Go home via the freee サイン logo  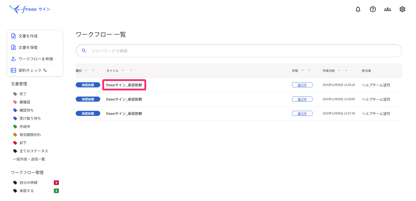tap(30, 9)
